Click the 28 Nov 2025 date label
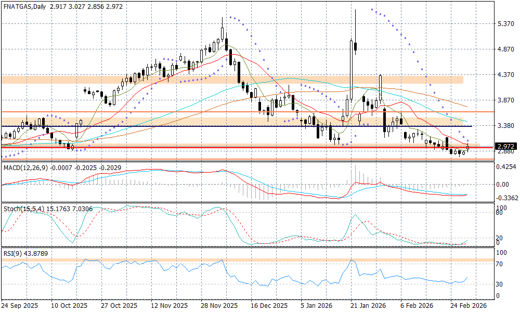This screenshot has height=312, width=520. pyautogui.click(x=219, y=306)
